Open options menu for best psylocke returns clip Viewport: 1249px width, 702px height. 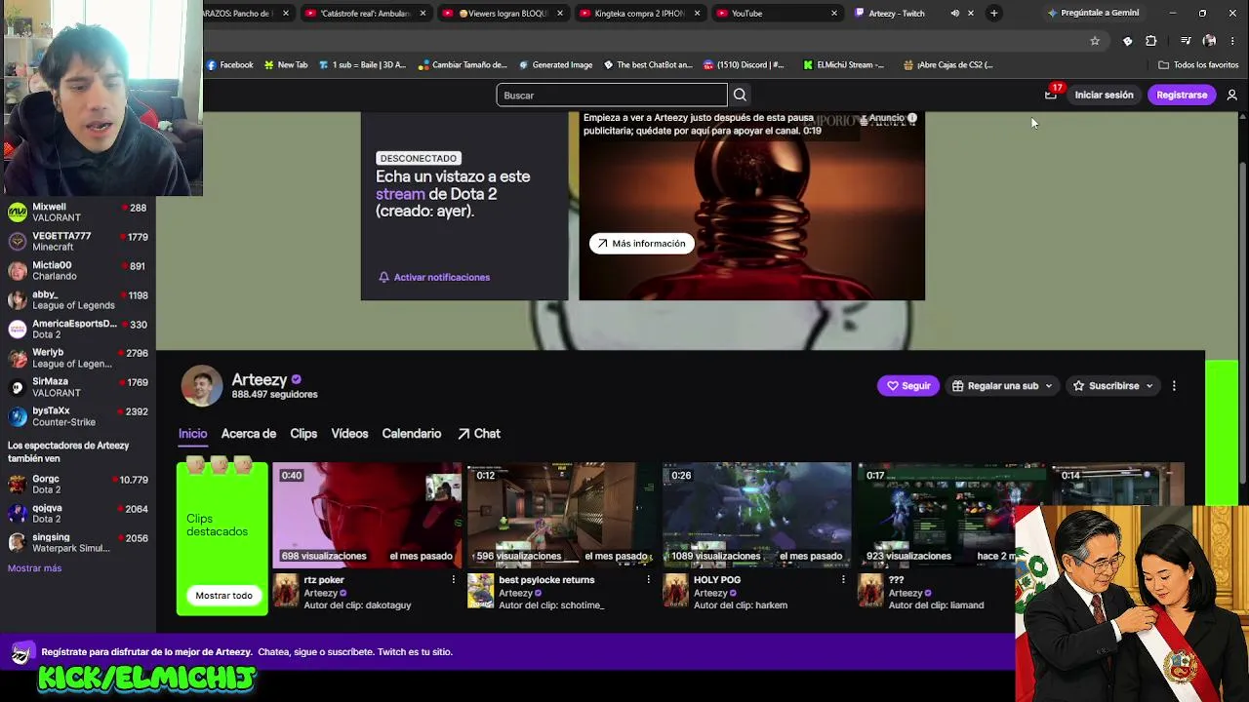648,580
